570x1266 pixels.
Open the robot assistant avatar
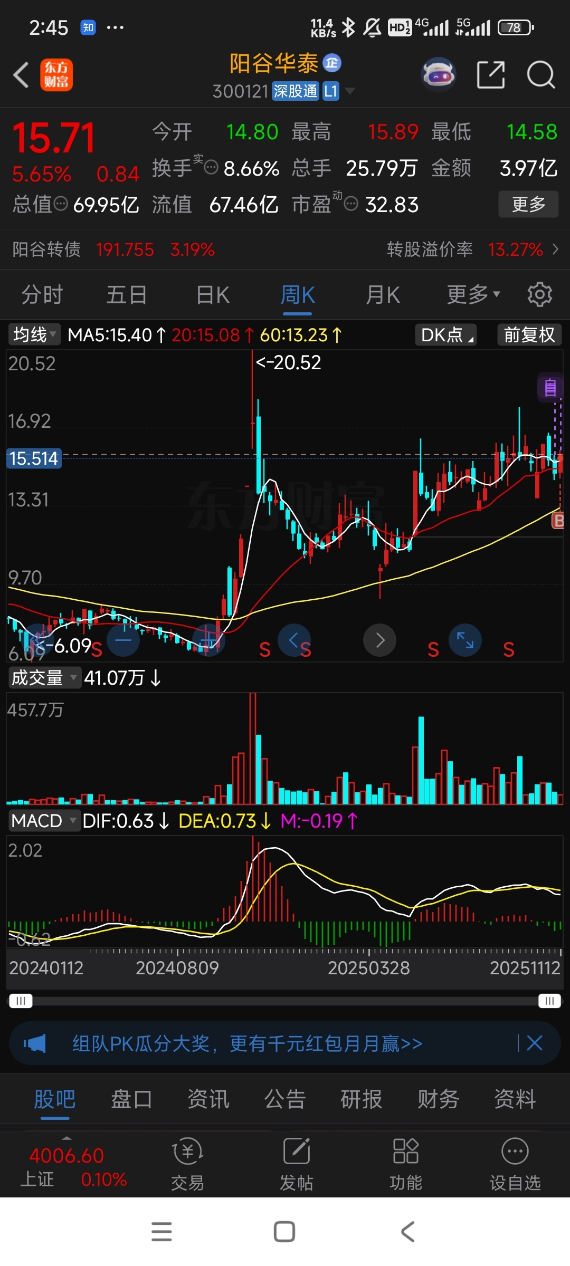click(x=439, y=75)
